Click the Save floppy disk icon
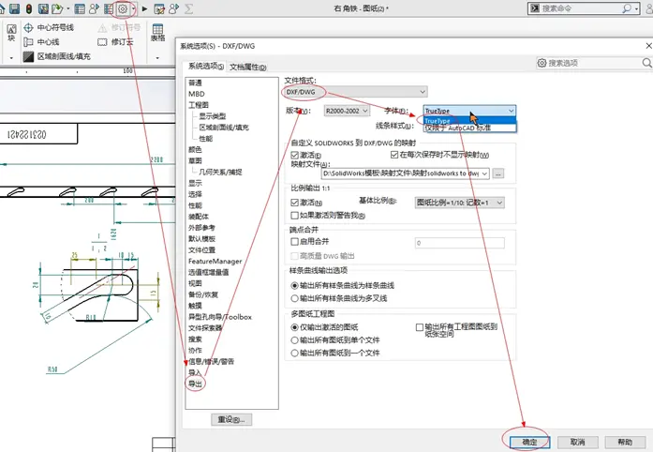Screen dimensions: 653x452 click(x=14, y=8)
